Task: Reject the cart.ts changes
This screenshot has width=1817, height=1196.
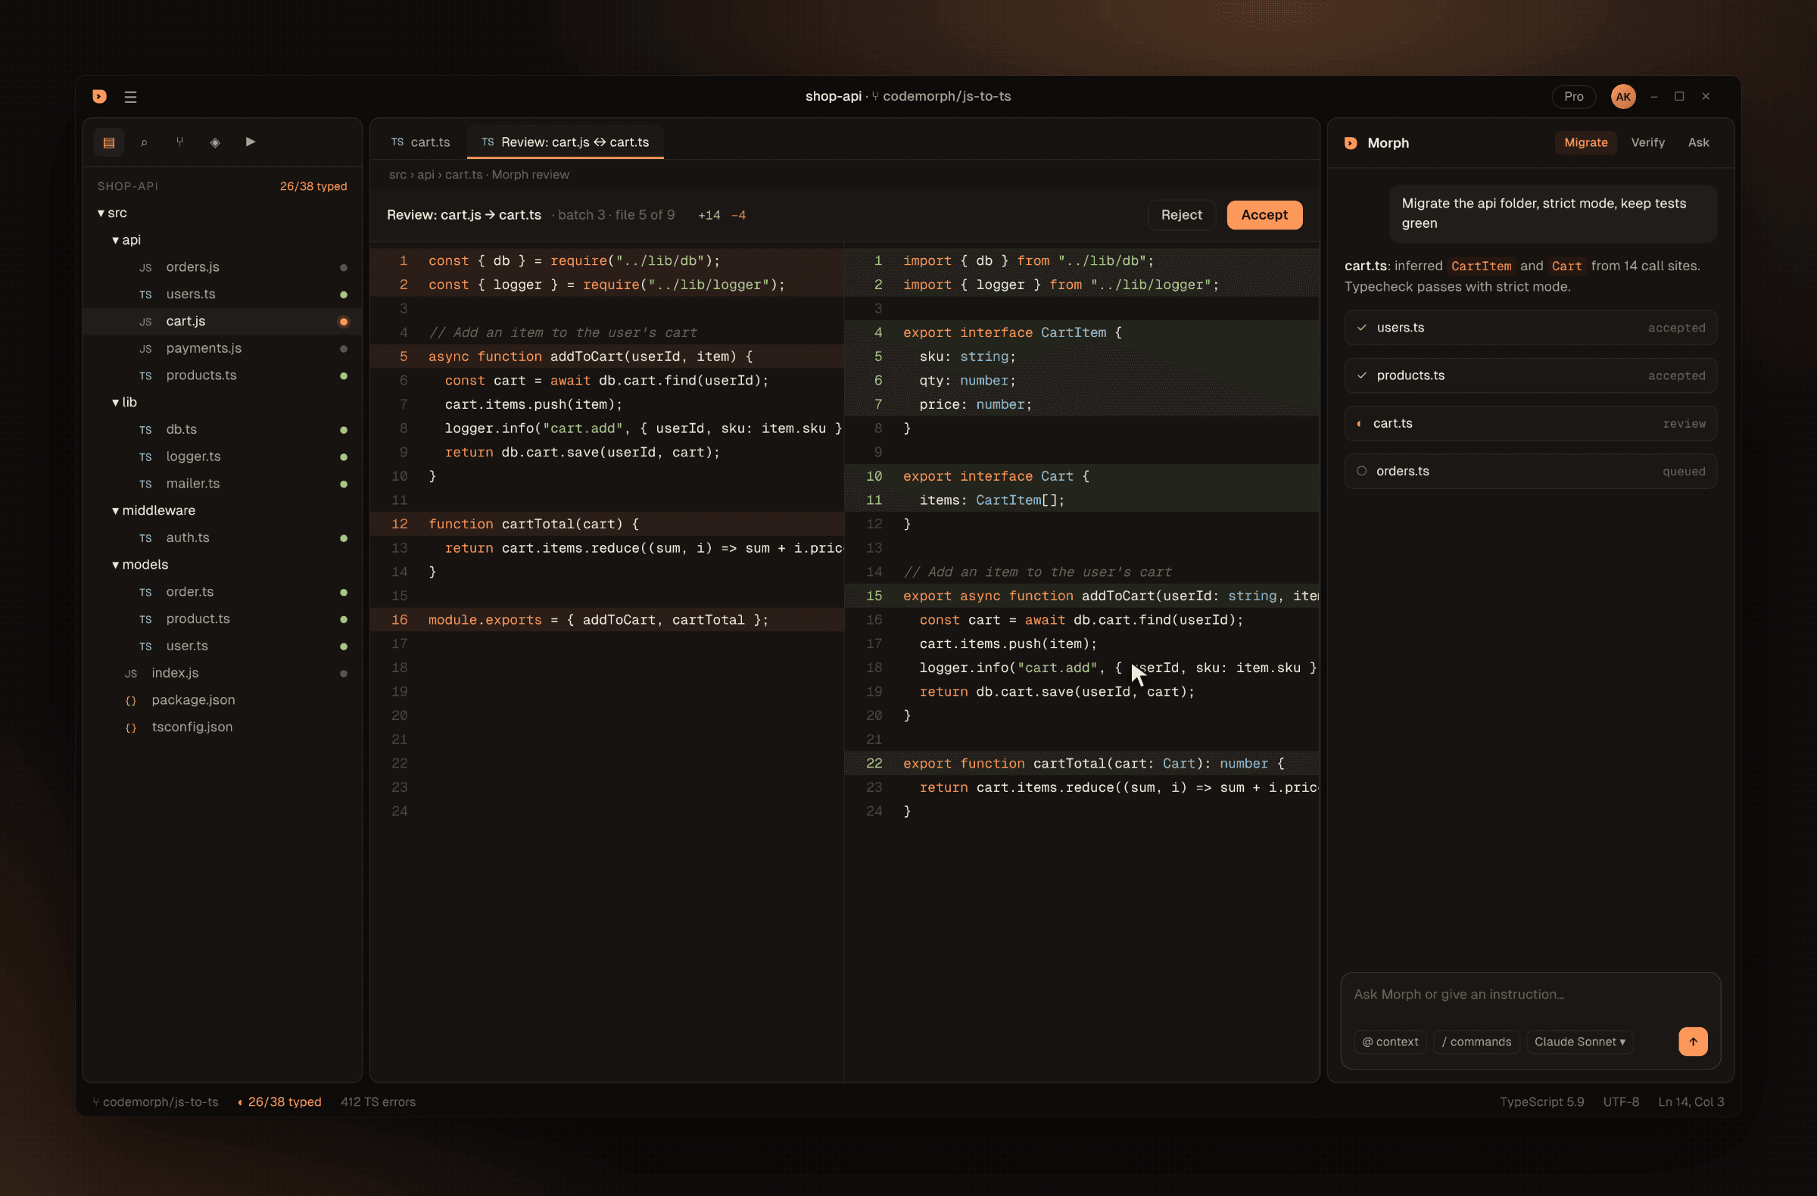Action: pyautogui.click(x=1181, y=215)
